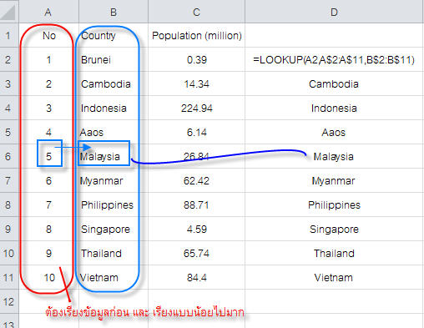Click 'Indonesia' result in column D
The height and width of the screenshot is (328, 424).
(x=335, y=108)
